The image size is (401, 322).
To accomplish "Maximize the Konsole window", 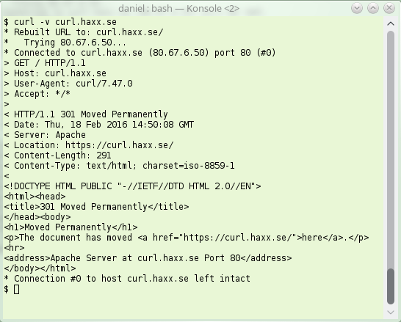I will click(x=373, y=8).
